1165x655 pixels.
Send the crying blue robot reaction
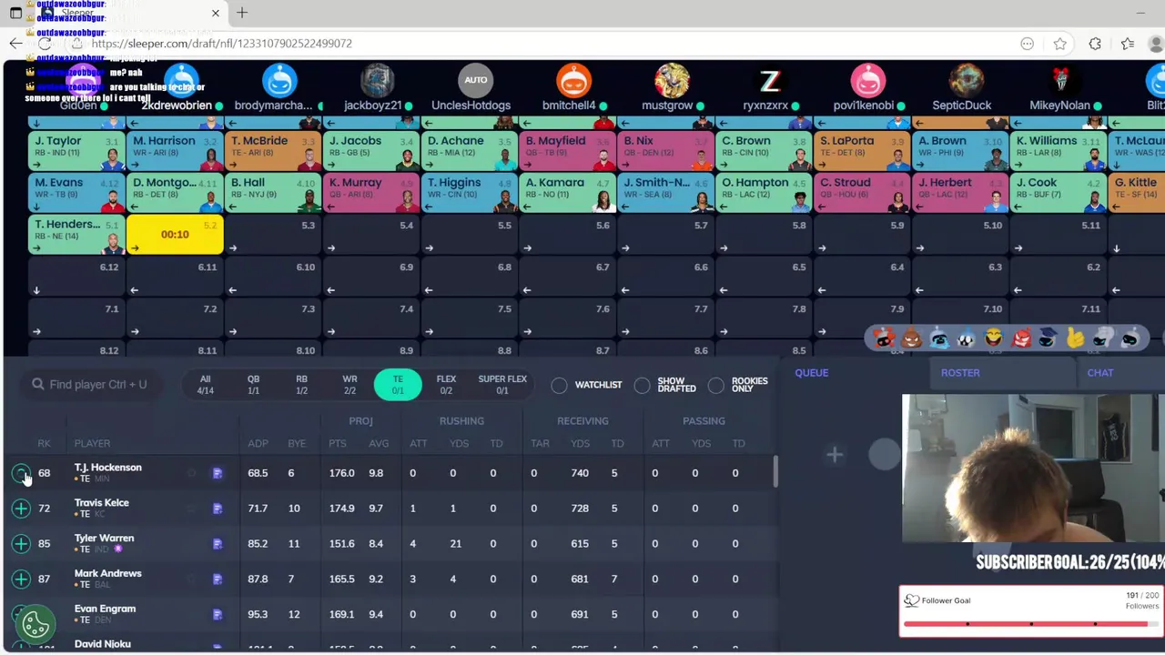pyautogui.click(x=939, y=338)
